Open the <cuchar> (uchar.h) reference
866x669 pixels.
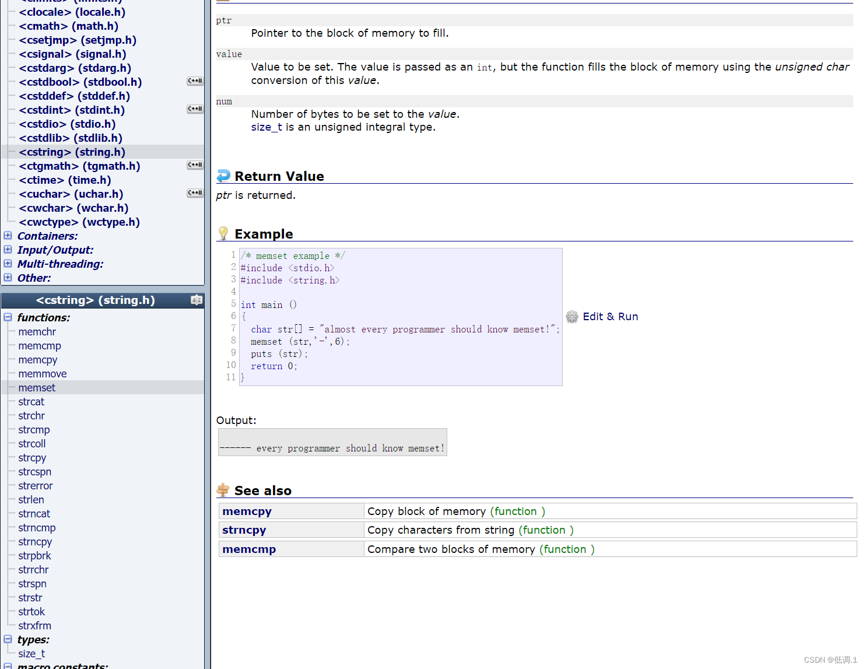[x=71, y=194]
